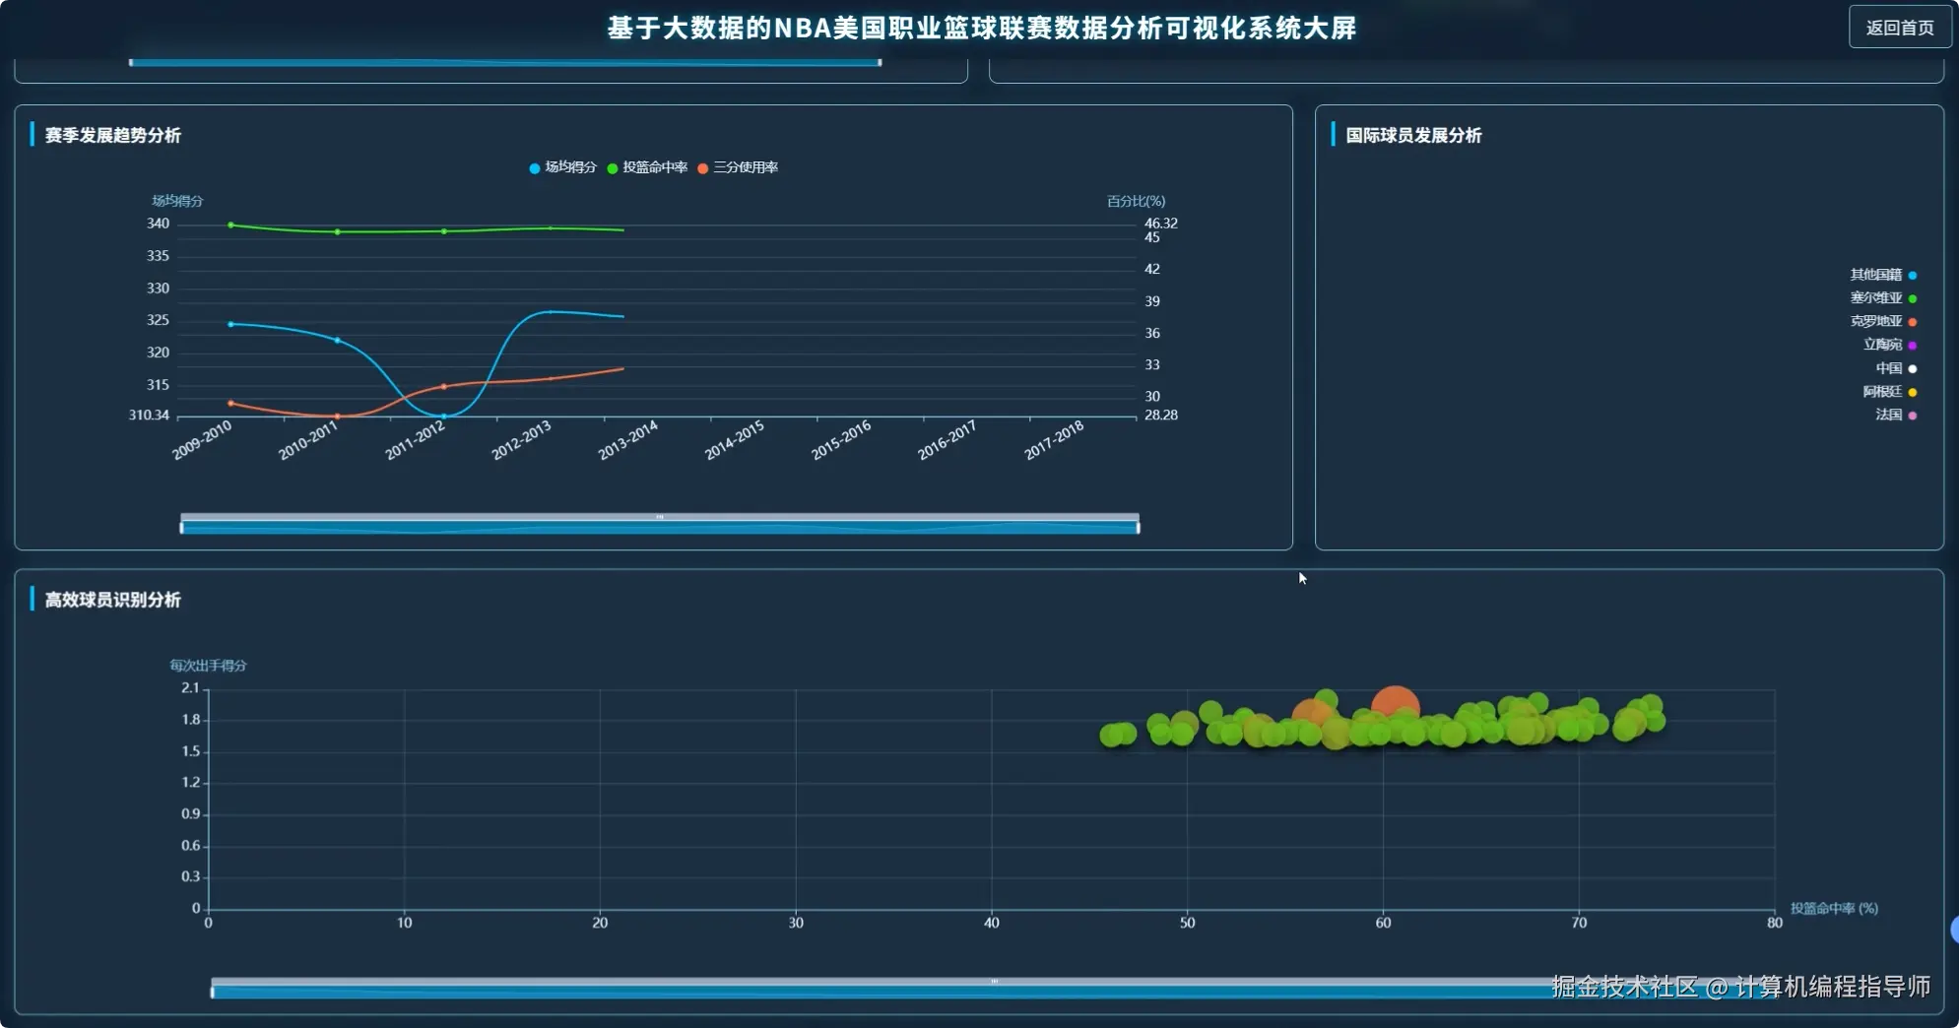
Task: Toggle 立陶宛 legend entry
Action: 1889,345
